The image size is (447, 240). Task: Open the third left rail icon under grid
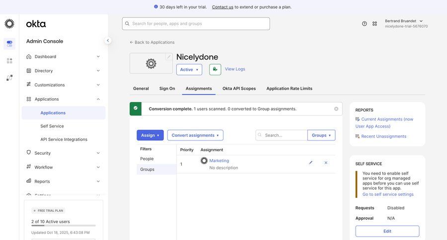point(9,78)
